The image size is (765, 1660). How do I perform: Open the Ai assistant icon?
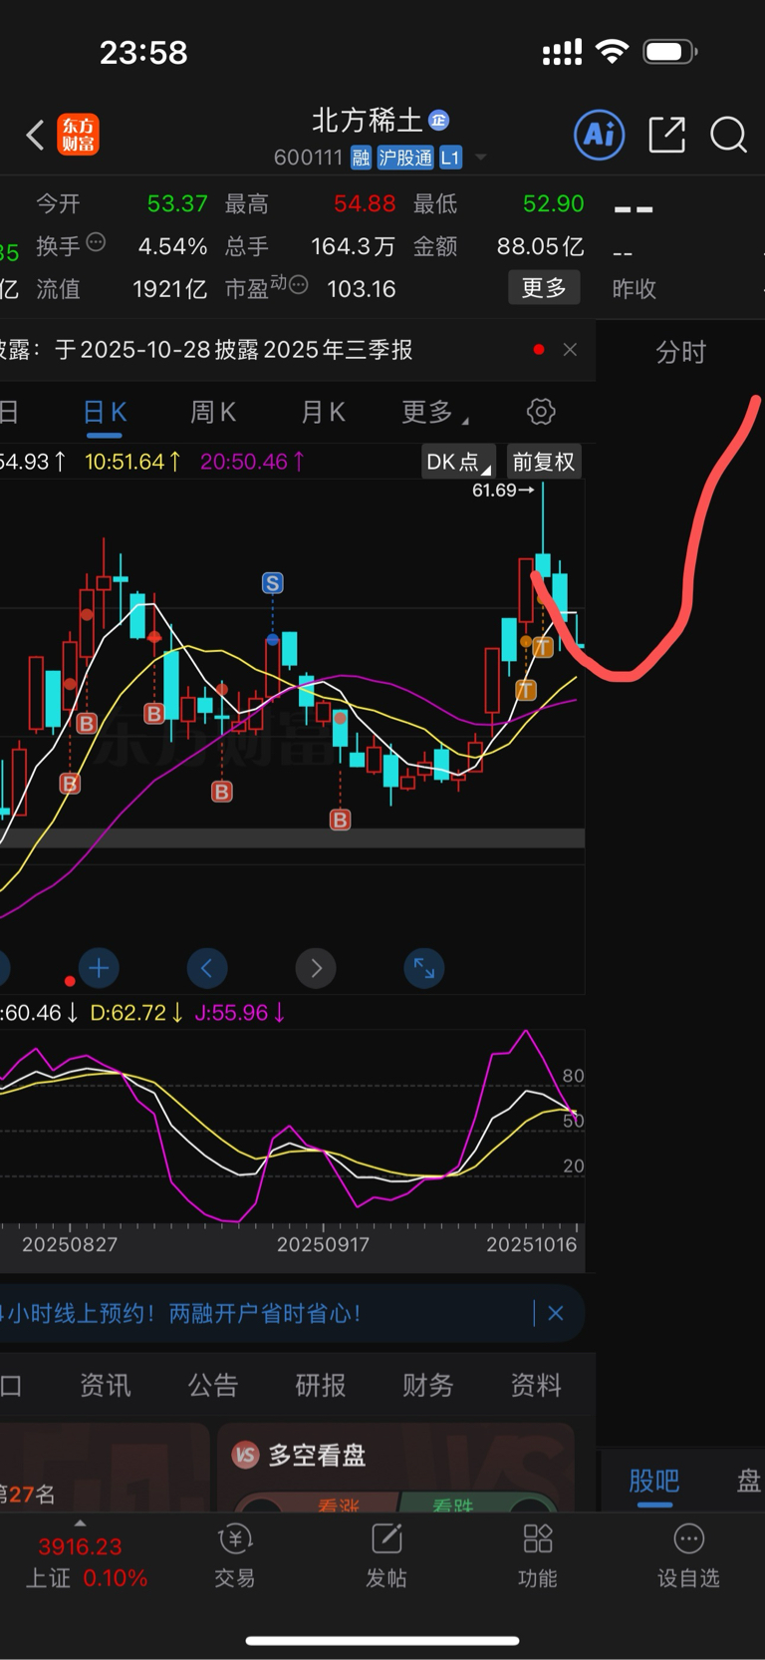600,135
